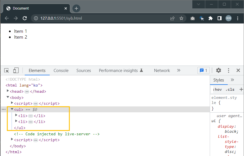The image size is (244, 156).
Task: Go forward with the forward arrow
Action: tap(15, 18)
